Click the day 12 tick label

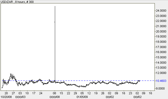[89, 93]
